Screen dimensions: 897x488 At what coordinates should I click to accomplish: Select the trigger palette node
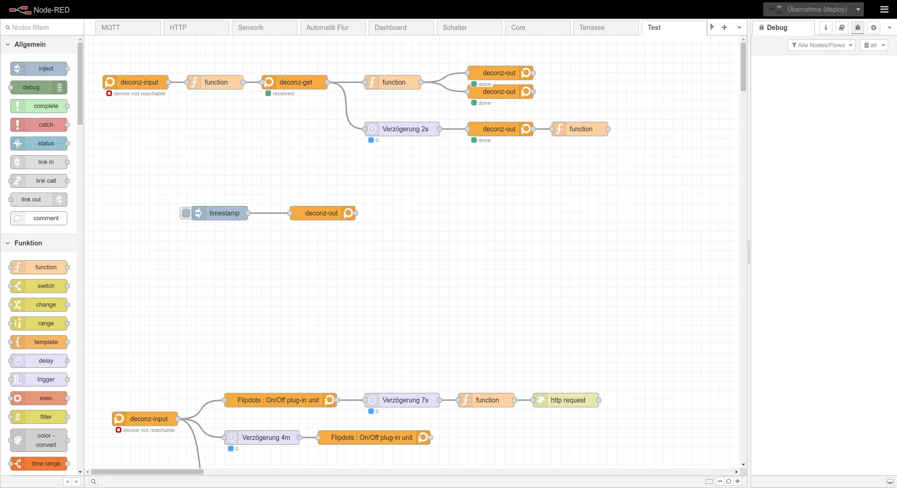tap(39, 380)
